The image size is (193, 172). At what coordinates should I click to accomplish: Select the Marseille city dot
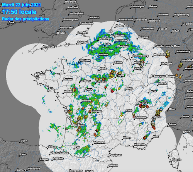pos(133,146)
